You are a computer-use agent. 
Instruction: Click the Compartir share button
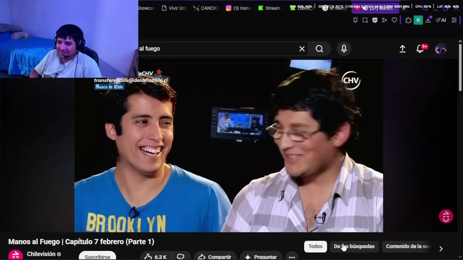pos(214,257)
